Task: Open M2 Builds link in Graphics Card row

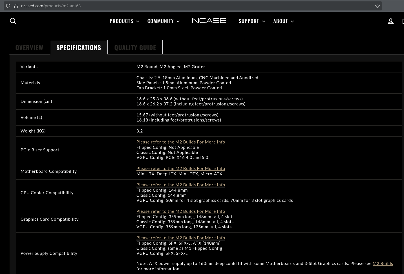Action: point(181,211)
